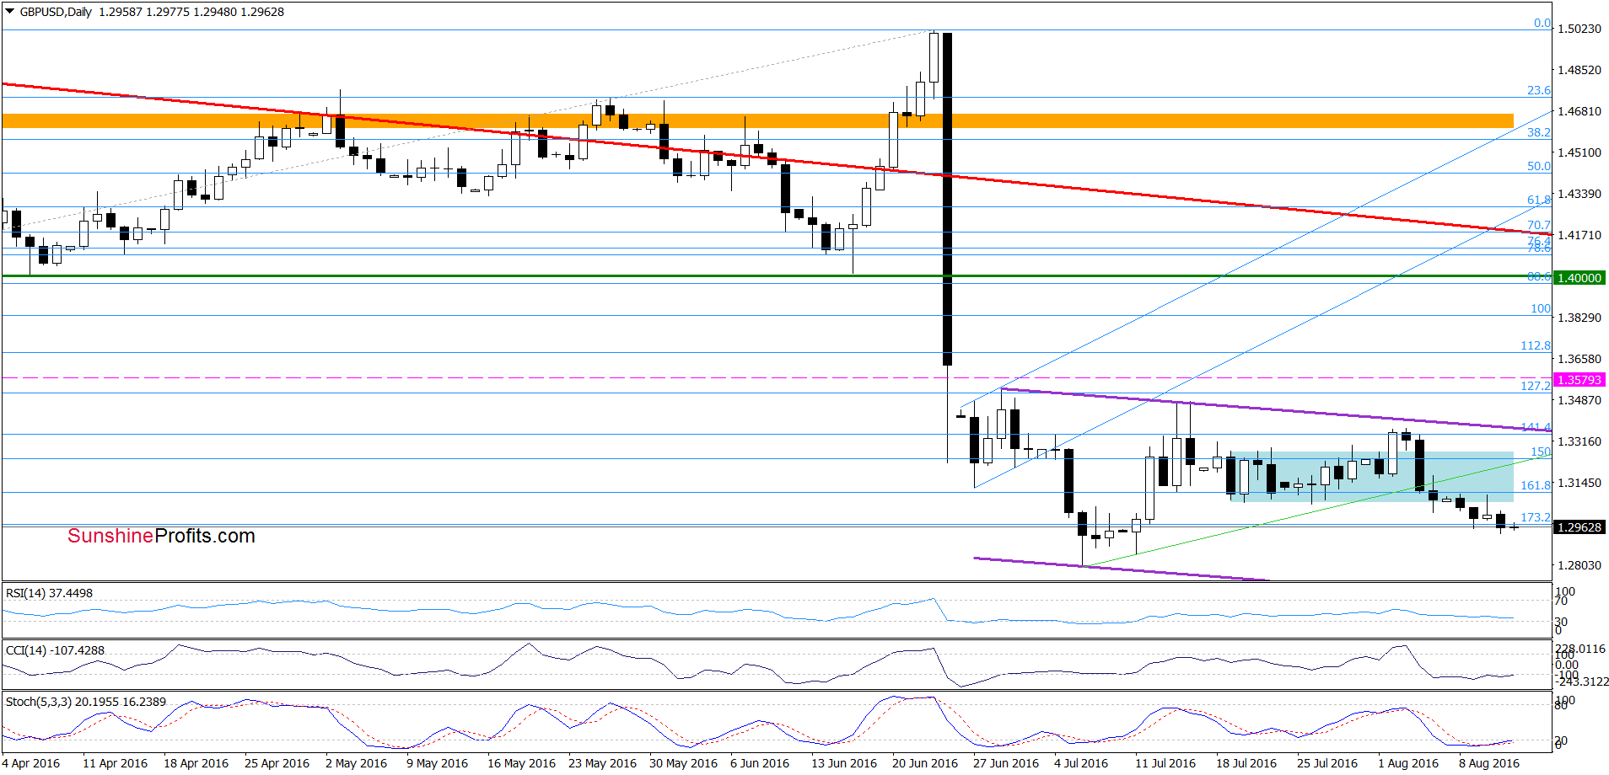Image resolution: width=1609 pixels, height=775 pixels.
Task: Select the light blue consolidation rectangle
Action: click(x=1371, y=478)
